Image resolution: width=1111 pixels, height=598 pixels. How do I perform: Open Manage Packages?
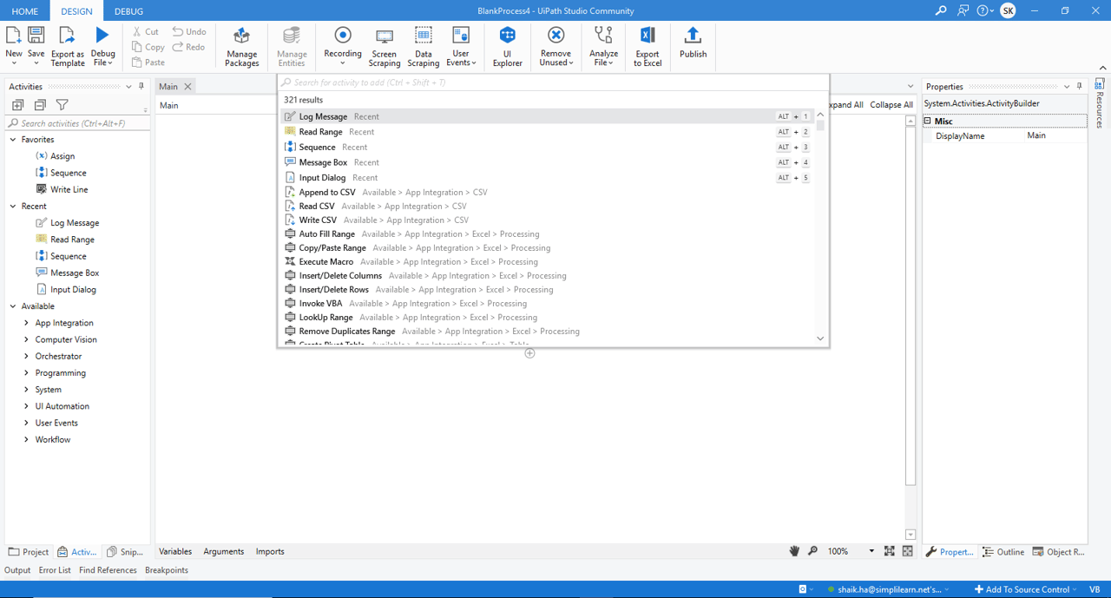coord(241,46)
